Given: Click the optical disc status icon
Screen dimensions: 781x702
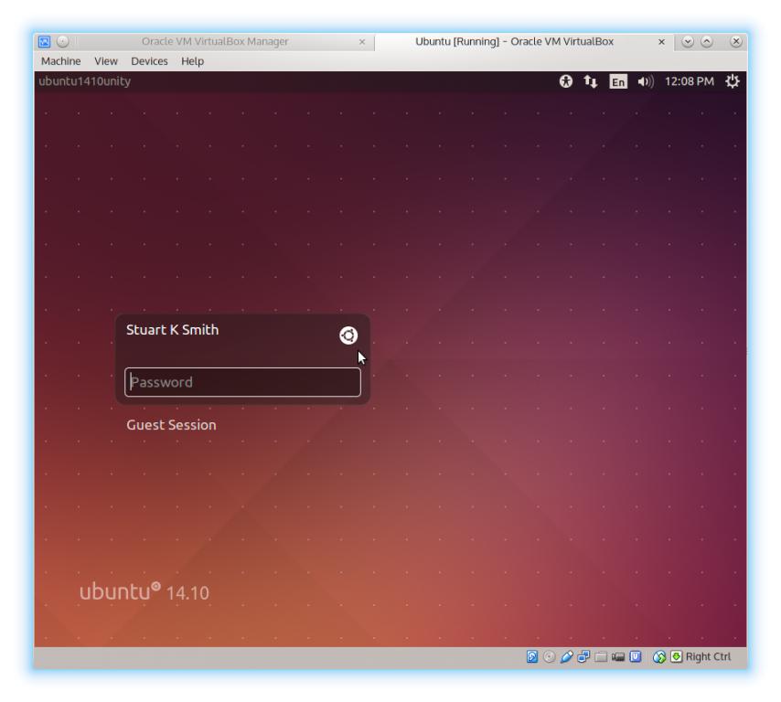Looking at the screenshot, I should tap(548, 657).
